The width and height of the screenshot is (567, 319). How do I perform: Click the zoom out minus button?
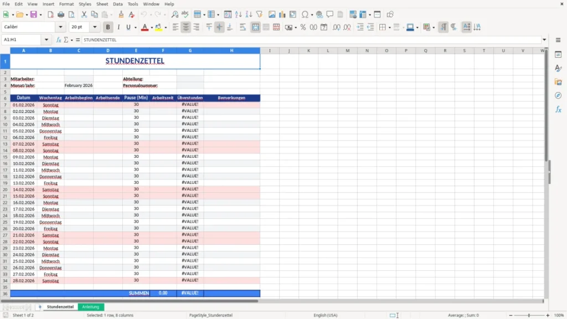pos(511,315)
